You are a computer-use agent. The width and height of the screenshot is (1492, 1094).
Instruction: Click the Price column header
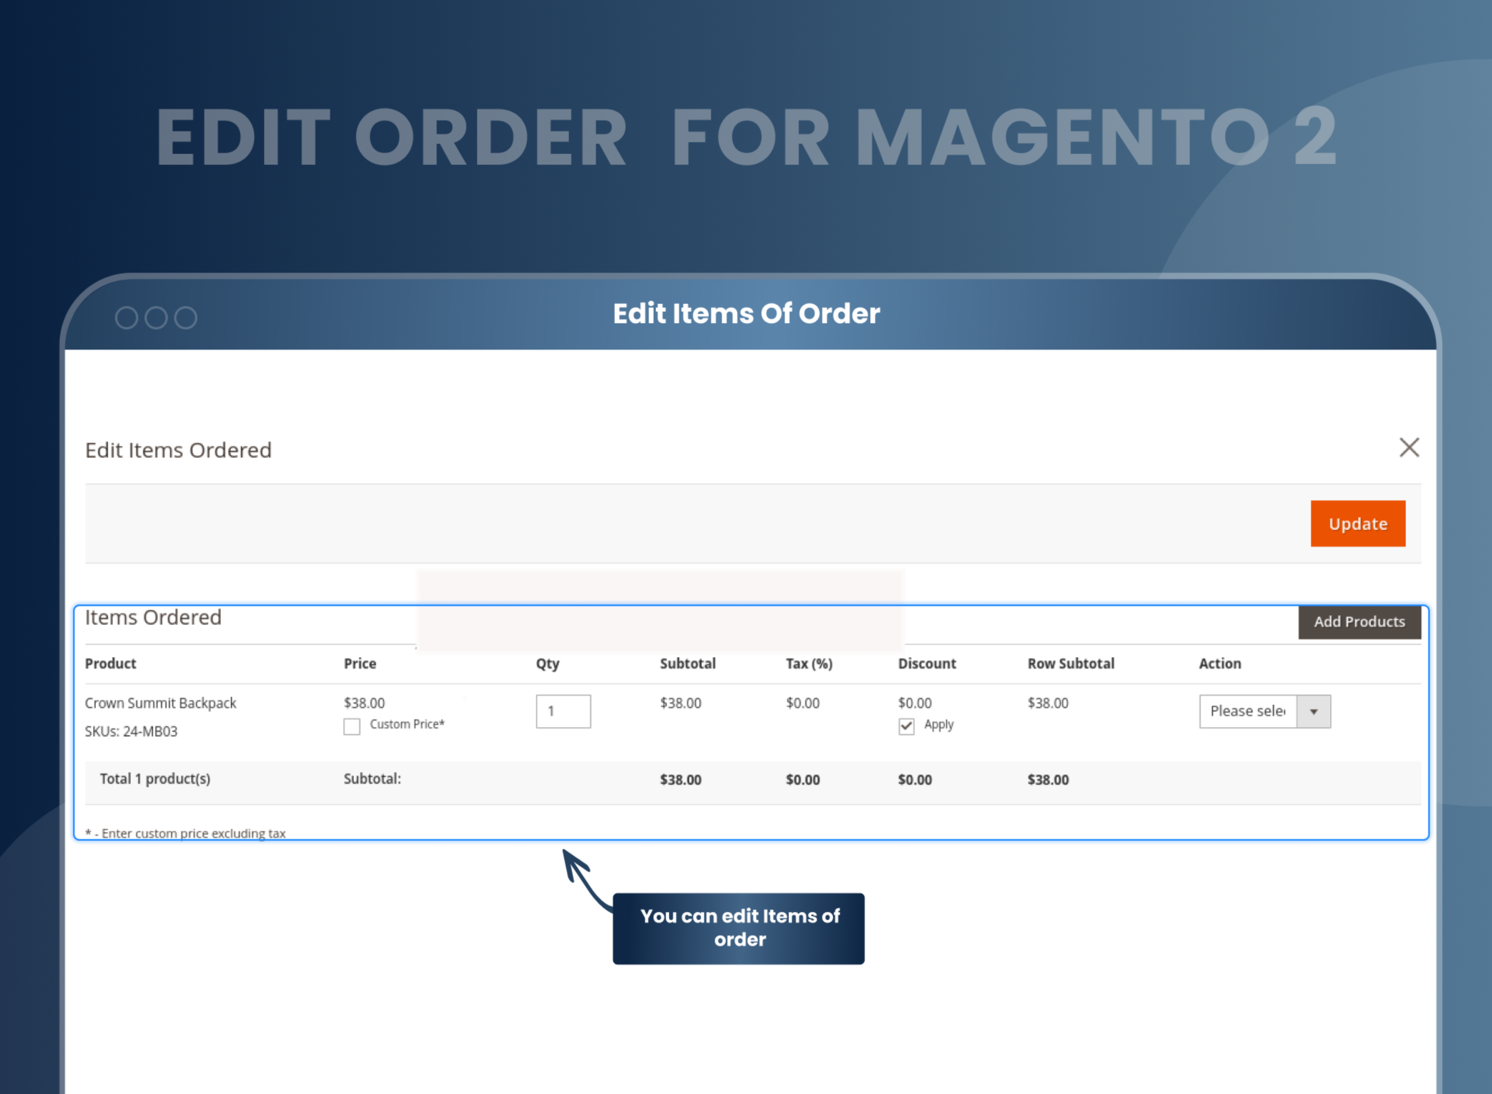point(359,664)
